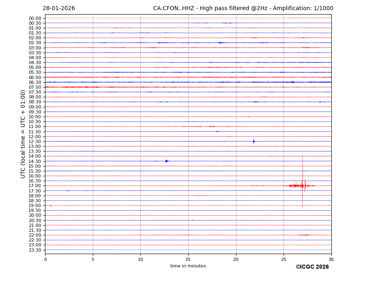376x282 pixels.
Task: Select the 23:30 time label on the y-axis
Action: point(35,250)
